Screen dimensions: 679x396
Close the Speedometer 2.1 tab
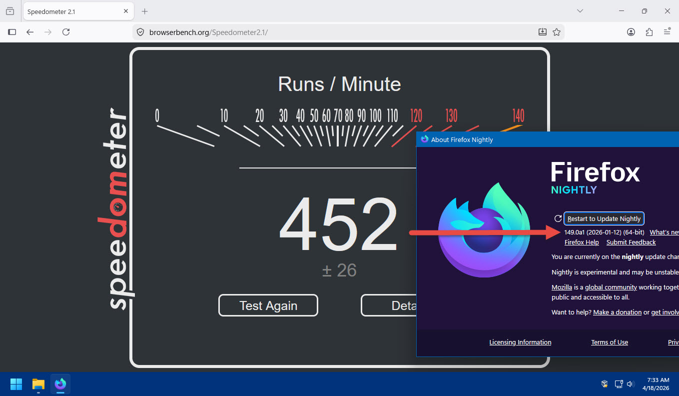coord(126,11)
